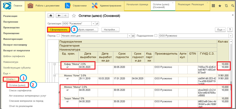The height and width of the screenshot is (109, 236).
Task: Open the functions menu grid icon
Action: [x=213, y=6]
